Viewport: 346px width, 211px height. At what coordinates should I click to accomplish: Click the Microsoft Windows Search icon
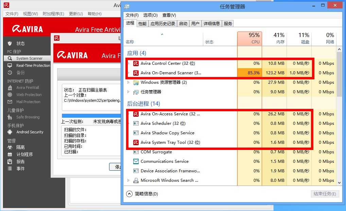pos(136,180)
